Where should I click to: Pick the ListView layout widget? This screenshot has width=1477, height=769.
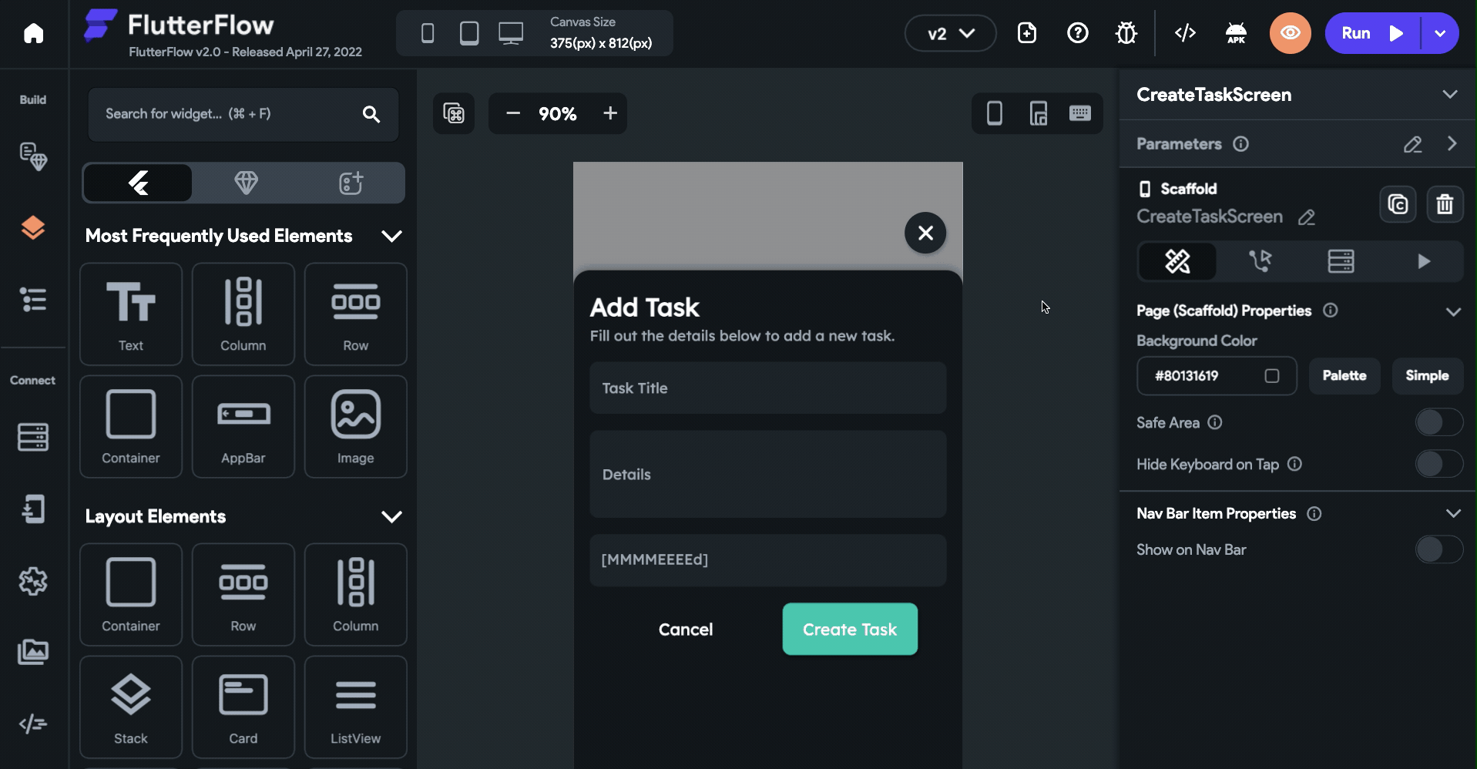point(356,707)
